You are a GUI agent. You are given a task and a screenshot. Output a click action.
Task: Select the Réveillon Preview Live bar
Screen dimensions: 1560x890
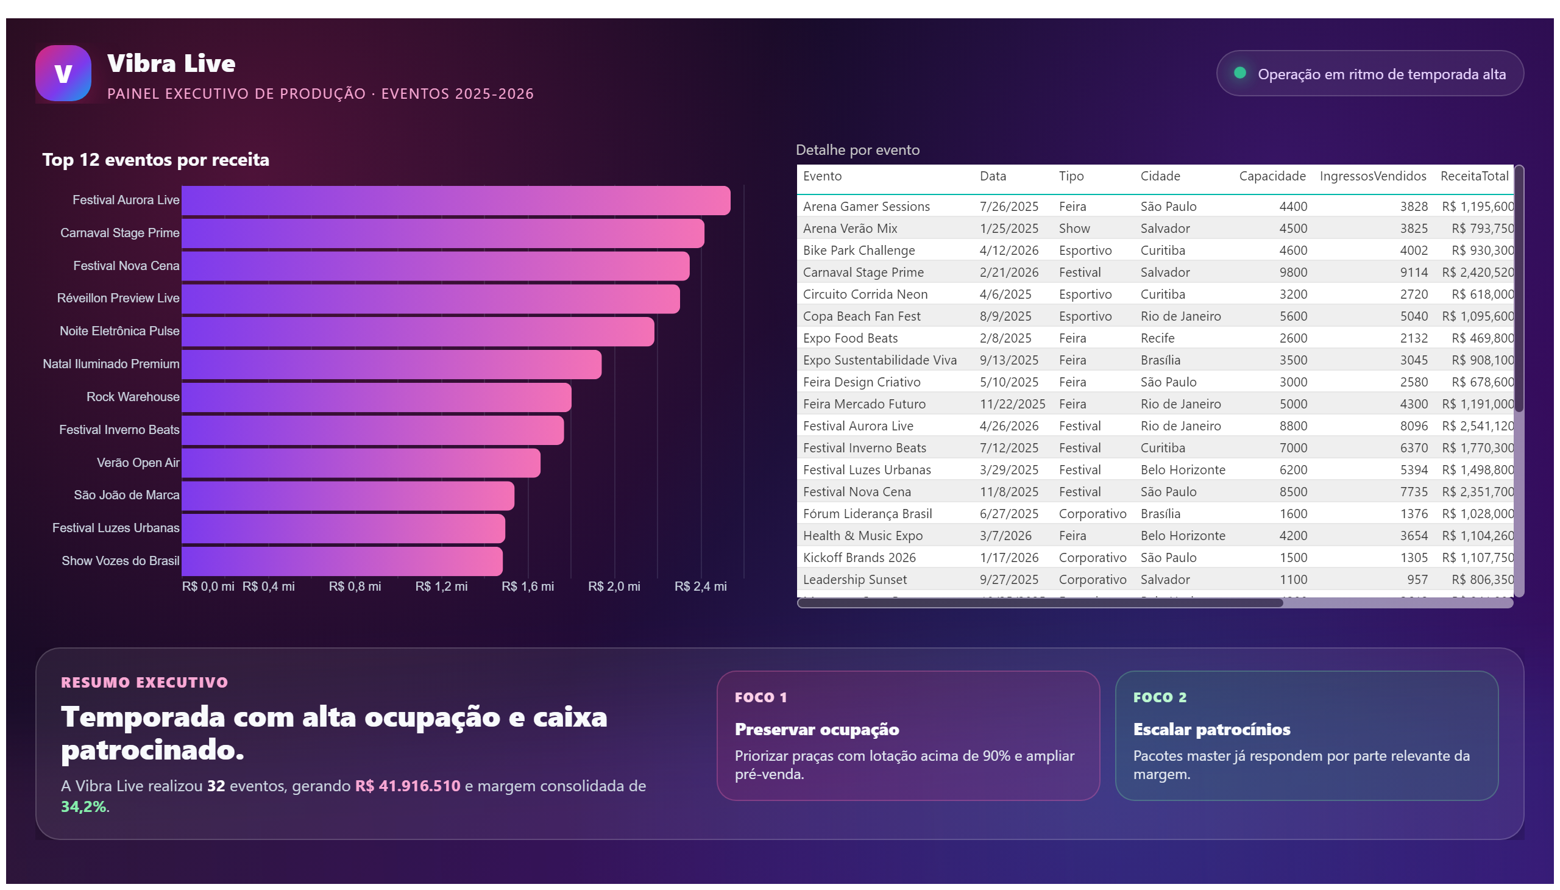(431, 299)
